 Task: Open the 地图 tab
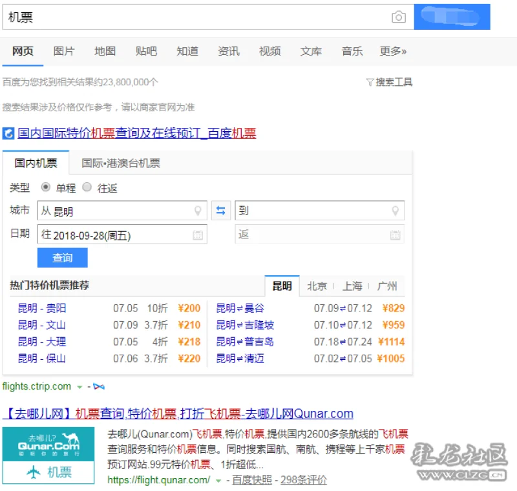105,51
